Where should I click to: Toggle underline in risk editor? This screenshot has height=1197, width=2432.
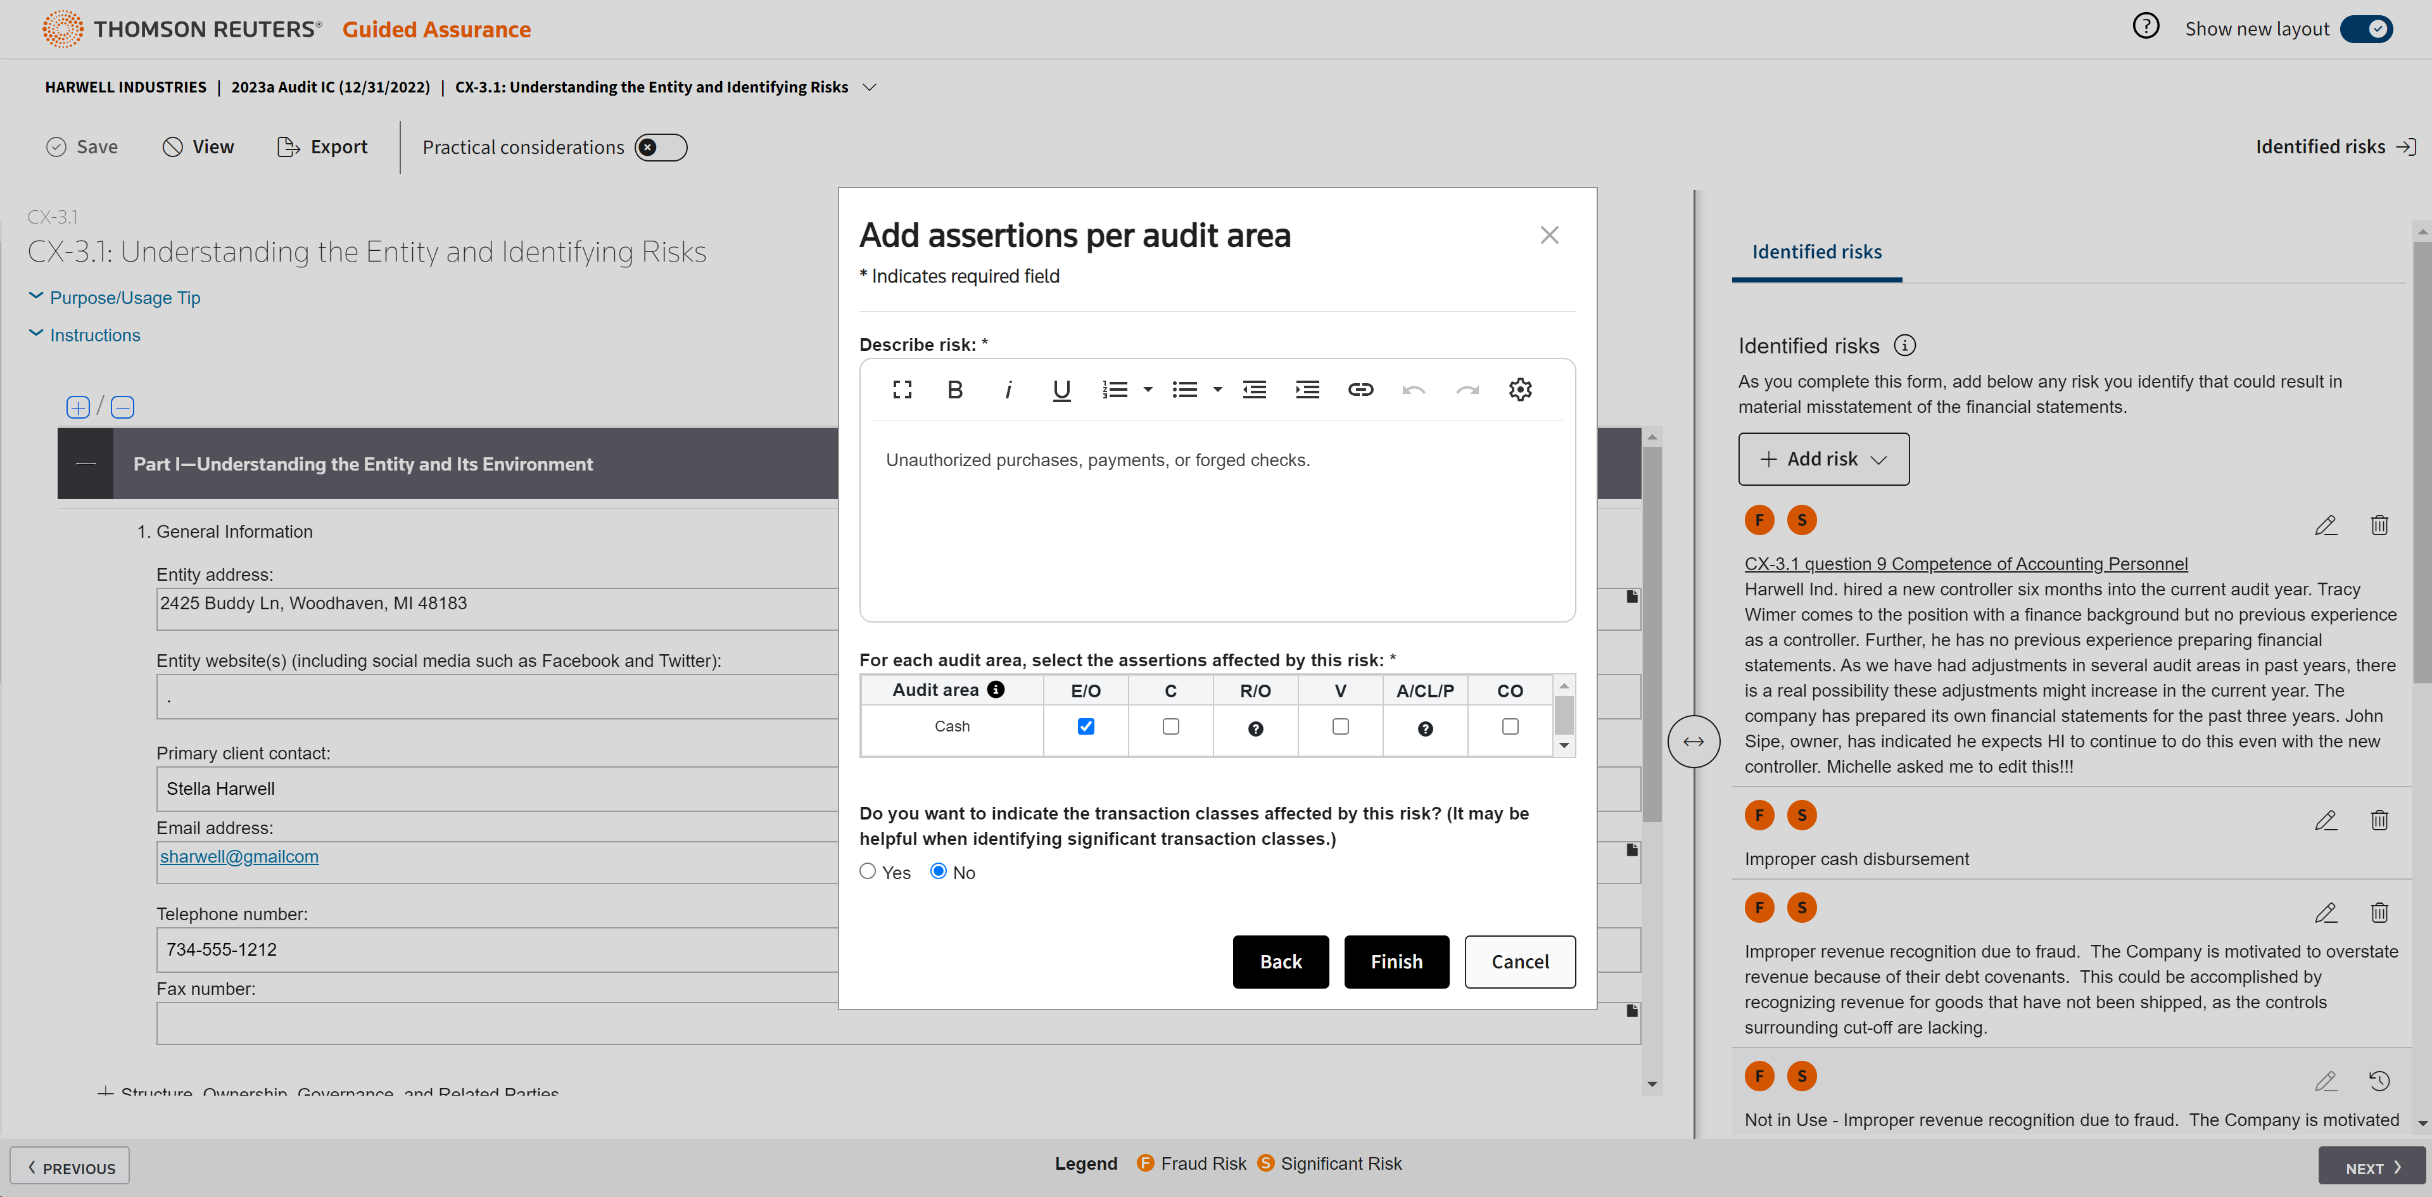click(x=1061, y=390)
